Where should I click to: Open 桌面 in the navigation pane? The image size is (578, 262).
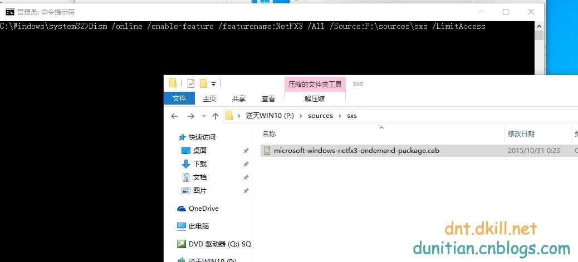(x=200, y=150)
